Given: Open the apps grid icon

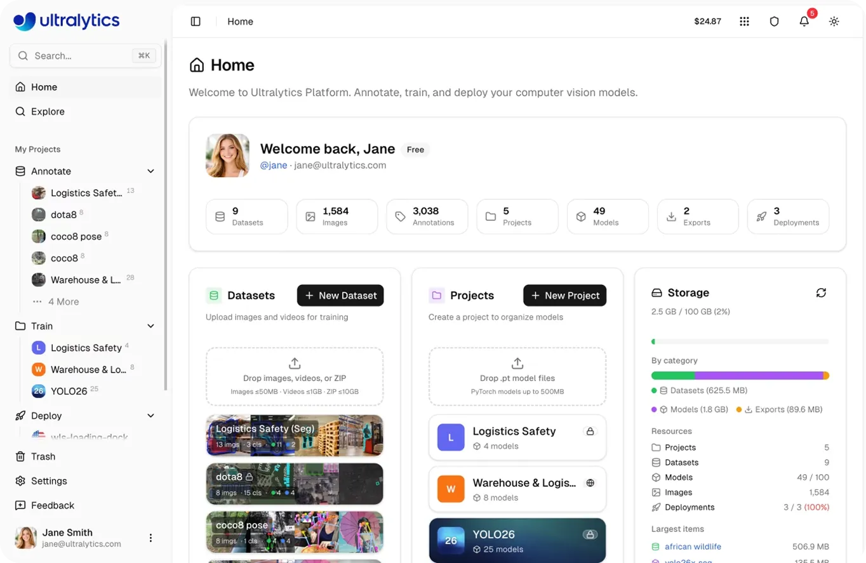Looking at the screenshot, I should [745, 22].
